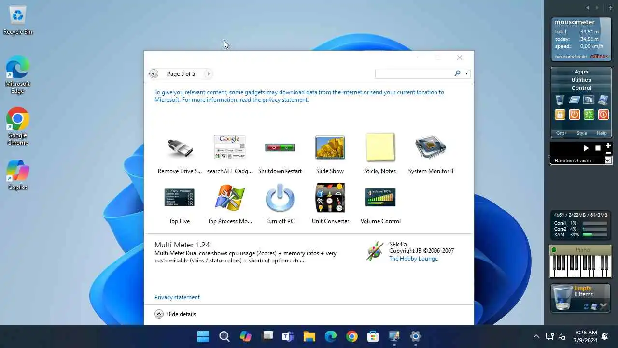618x348 pixels.
Task: Play the radio station
Action: click(586, 148)
